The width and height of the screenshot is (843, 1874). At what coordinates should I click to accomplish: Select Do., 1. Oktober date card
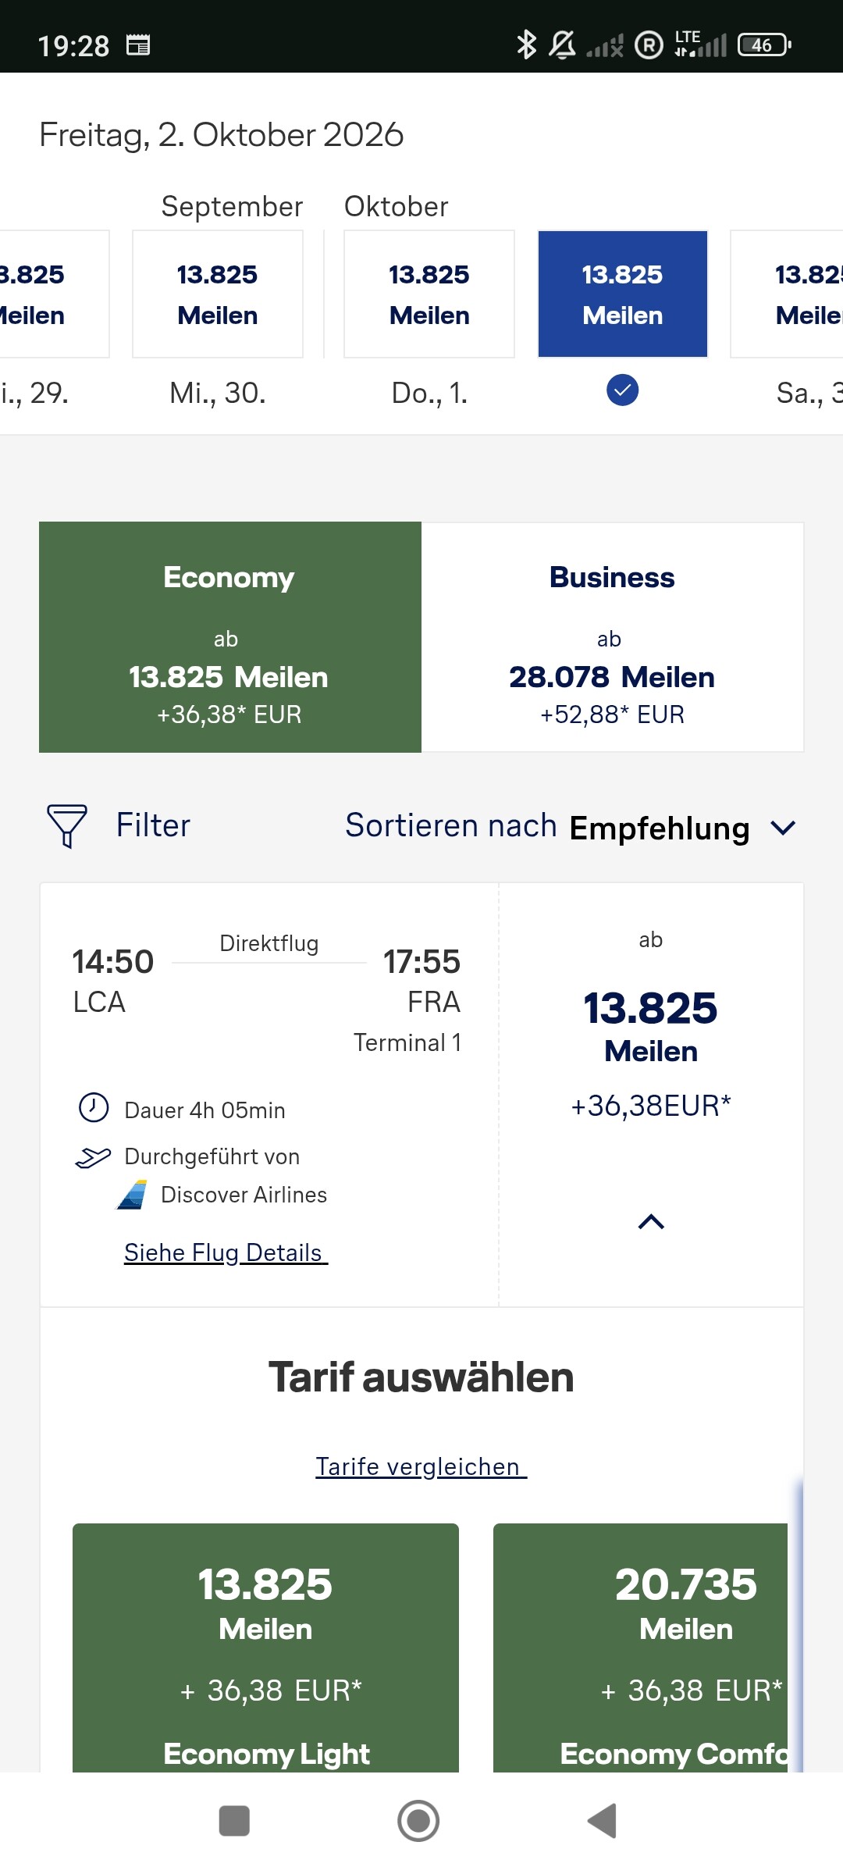coord(429,294)
